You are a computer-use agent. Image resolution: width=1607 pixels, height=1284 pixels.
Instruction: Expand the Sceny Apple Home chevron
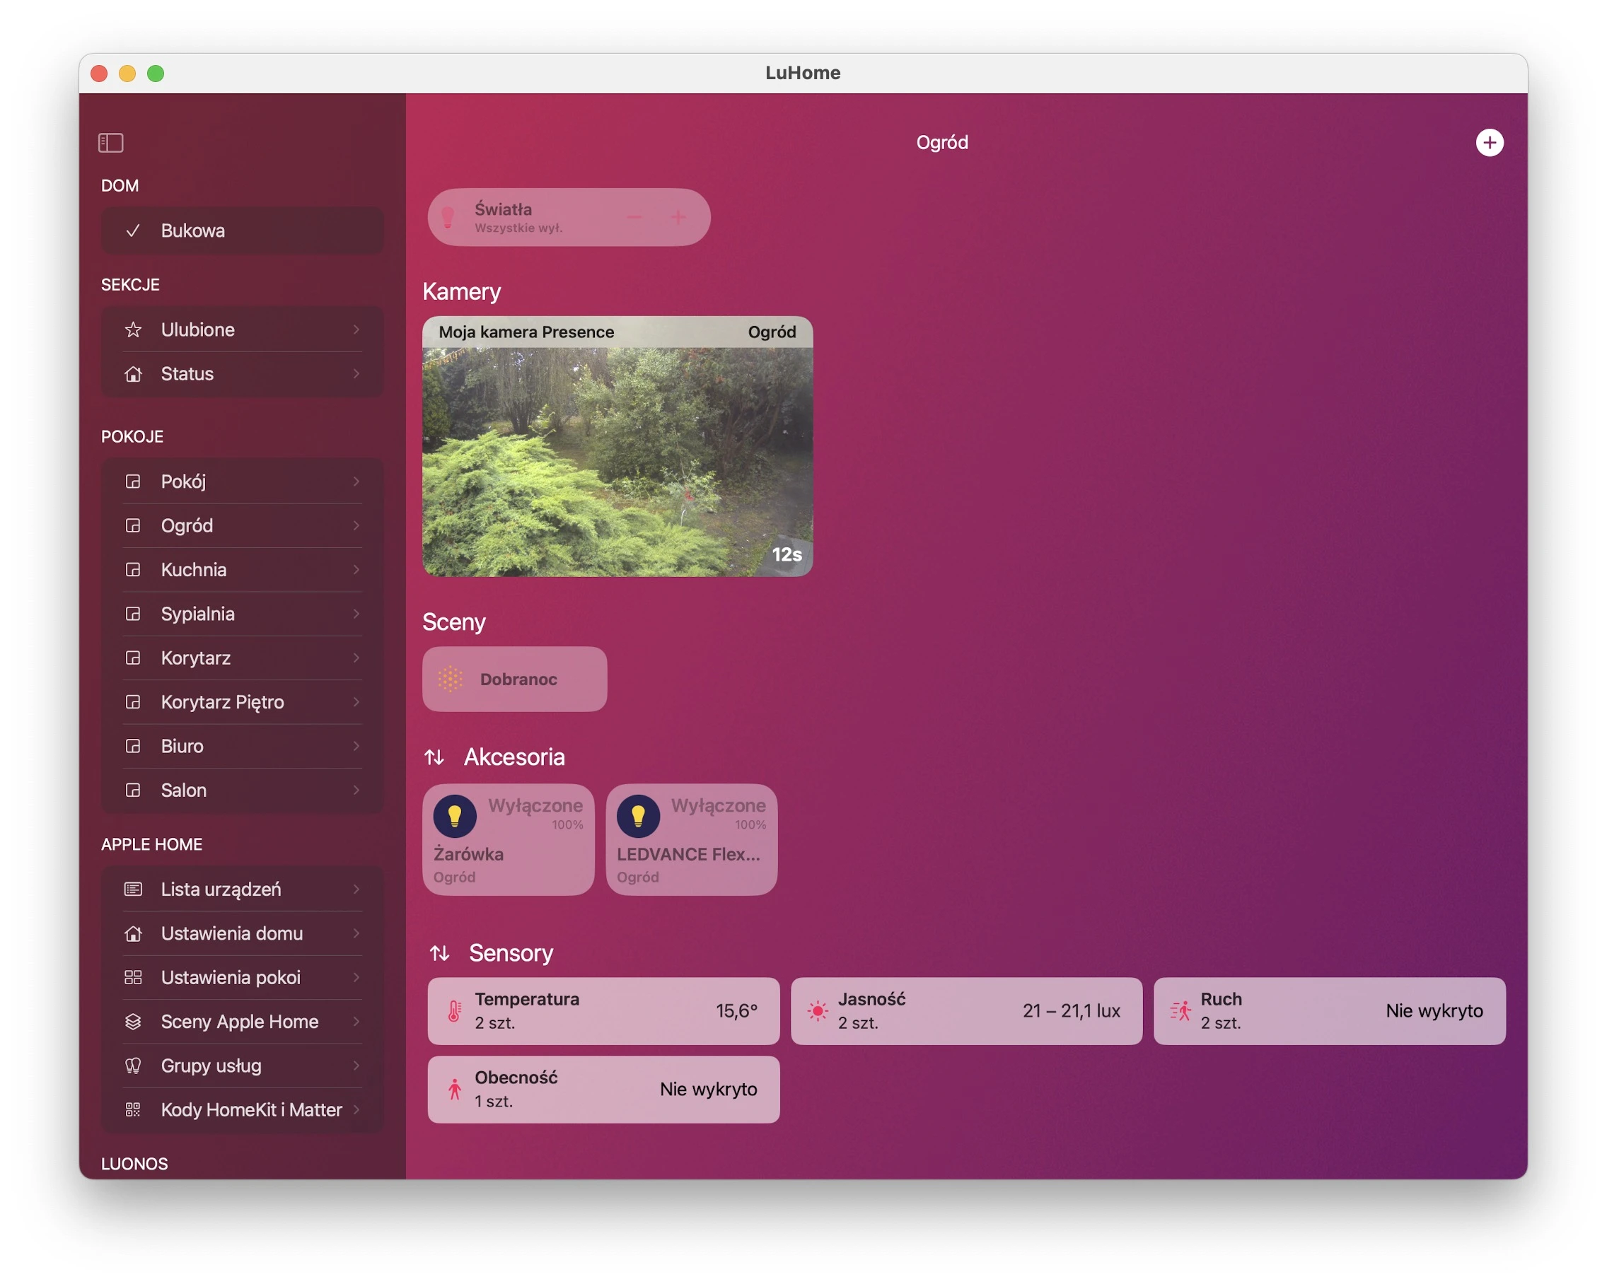(x=356, y=1021)
